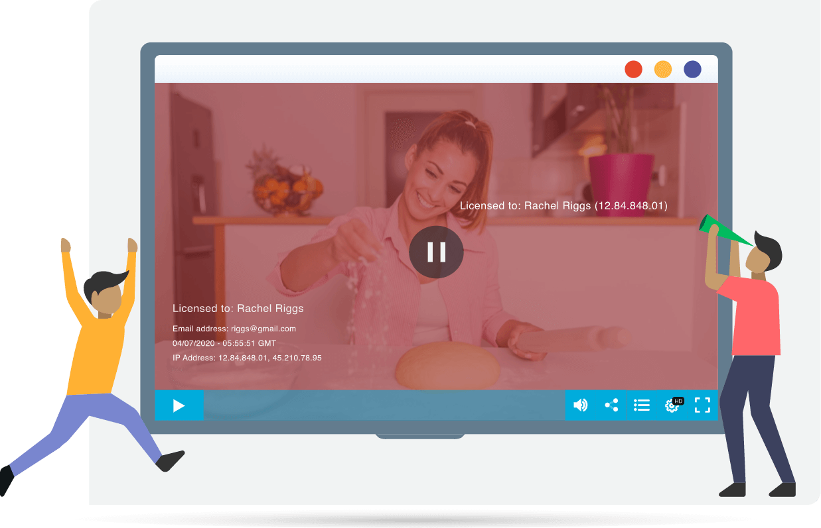The width and height of the screenshot is (821, 528).
Task: Click the 04/07/2020 timestamp text
Action: coord(224,343)
